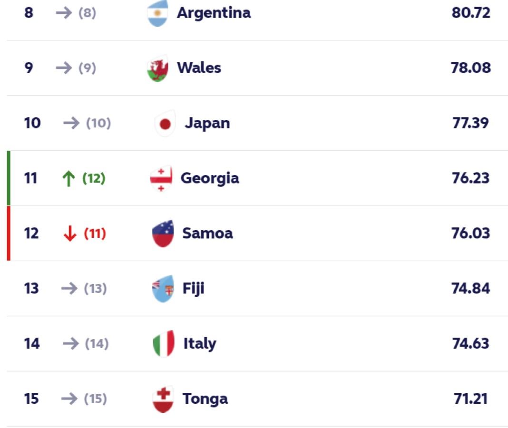
Task: Click the Italy tricolour flag icon
Action: tap(163, 344)
